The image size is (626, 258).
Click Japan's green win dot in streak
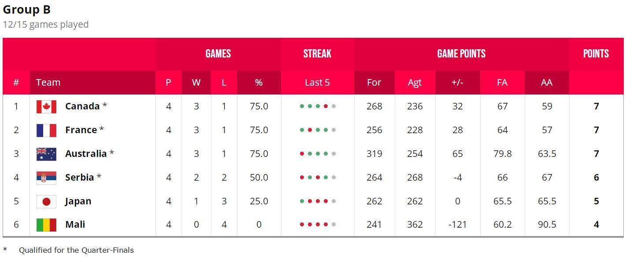pyautogui.click(x=302, y=201)
